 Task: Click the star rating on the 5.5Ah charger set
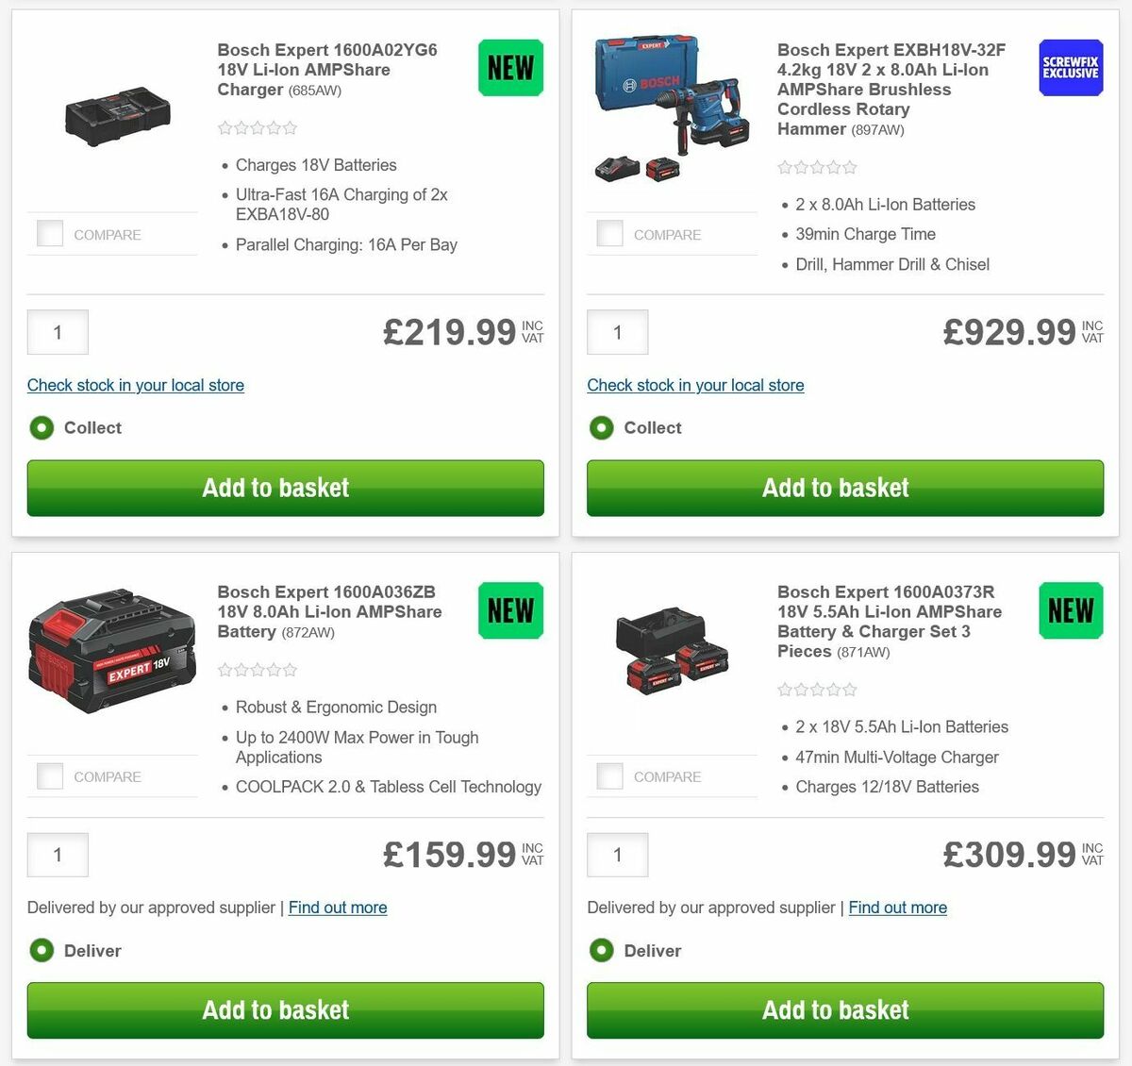[x=817, y=690]
